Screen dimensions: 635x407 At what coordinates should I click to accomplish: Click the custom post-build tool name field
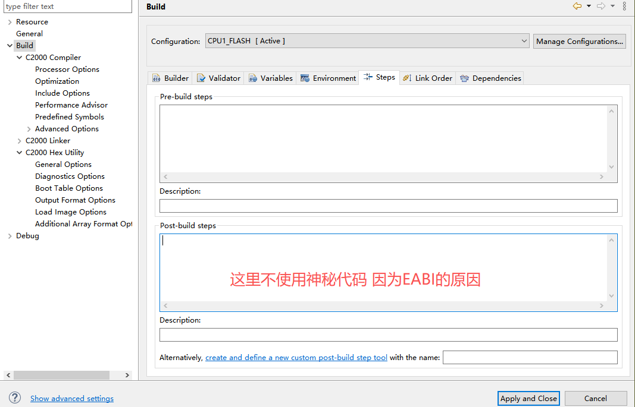[530, 357]
